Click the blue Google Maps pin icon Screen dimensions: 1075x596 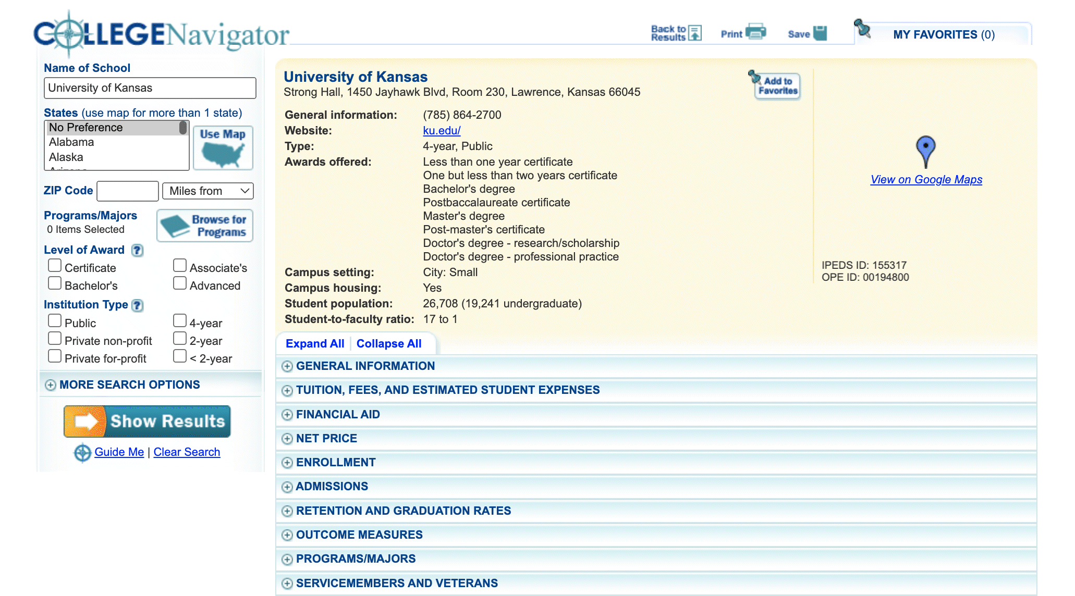point(925,152)
